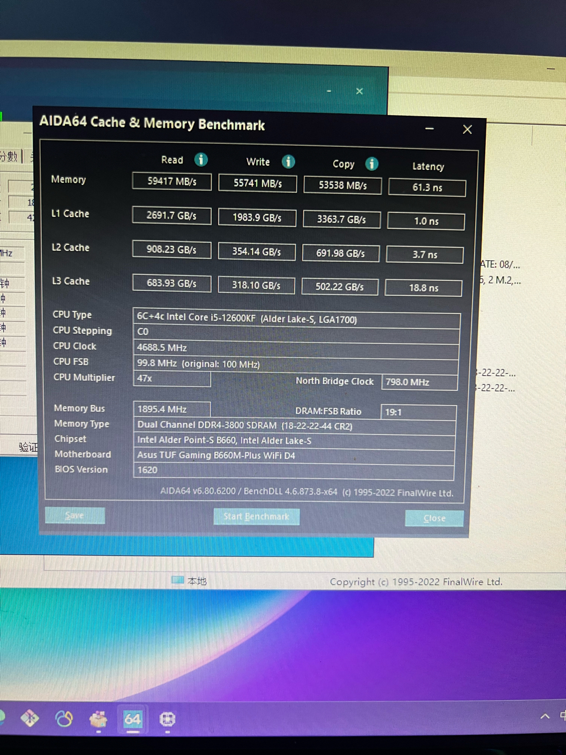Open the package box icon in the taskbar
The height and width of the screenshot is (755, 566).
pyautogui.click(x=98, y=718)
